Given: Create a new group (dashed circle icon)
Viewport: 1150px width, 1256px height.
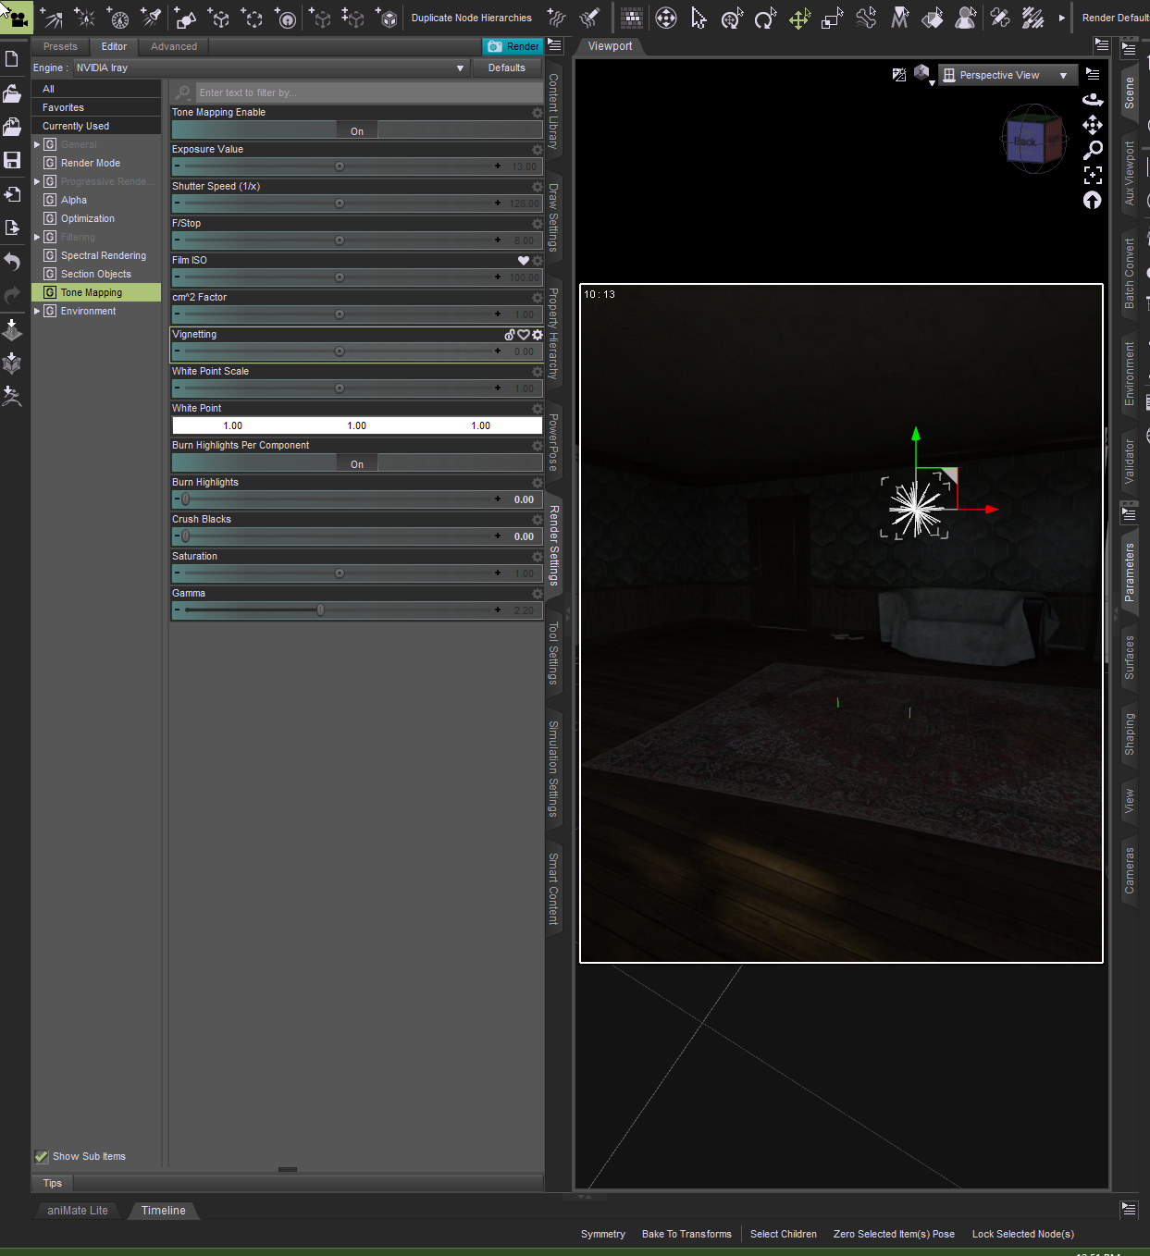Looking at the screenshot, I should tap(253, 18).
